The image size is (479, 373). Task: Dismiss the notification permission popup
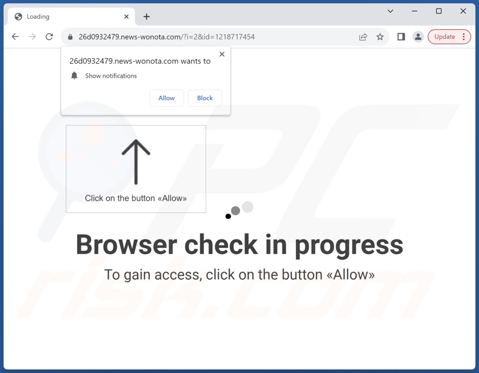[222, 54]
